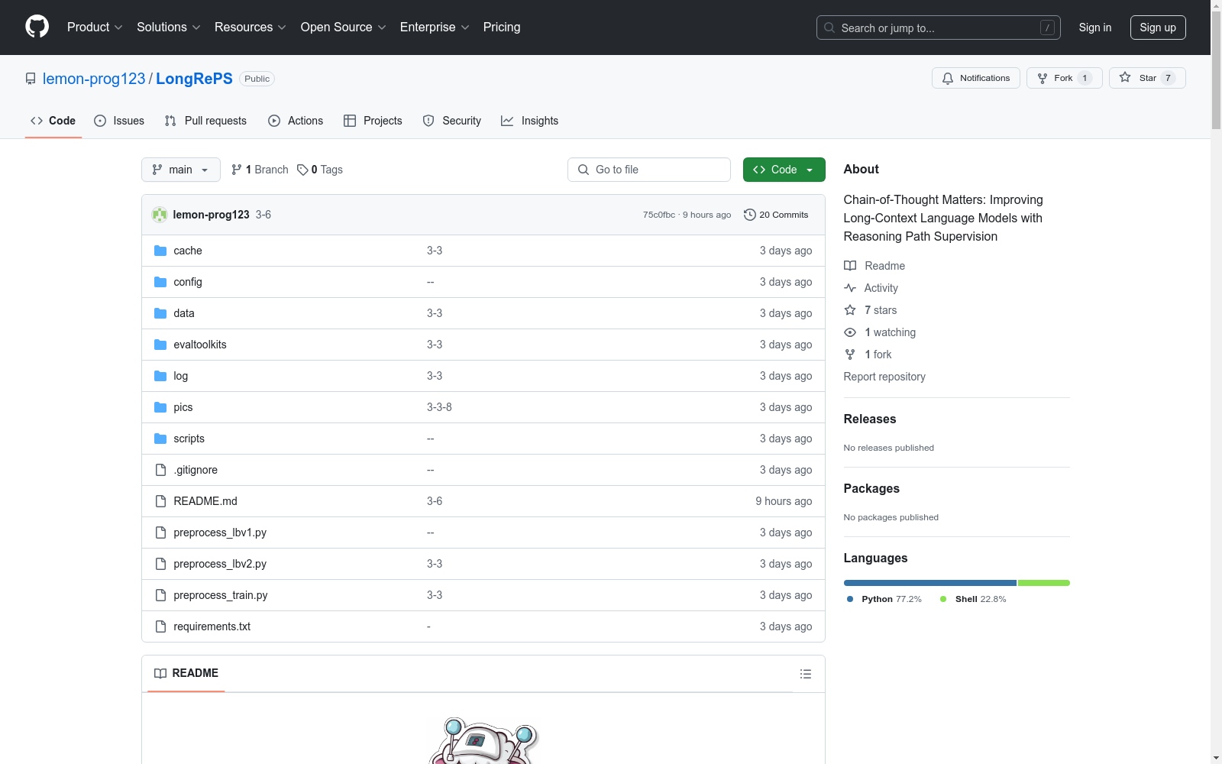The image size is (1222, 764).
Task: Click the 75c0fbc commit hash
Action: (x=659, y=215)
